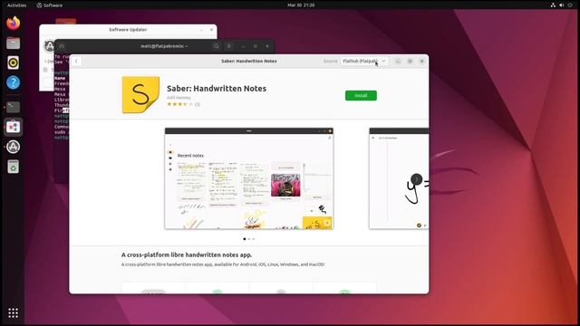
Task: Switch to Terminal from the dock
Action: (x=14, y=107)
